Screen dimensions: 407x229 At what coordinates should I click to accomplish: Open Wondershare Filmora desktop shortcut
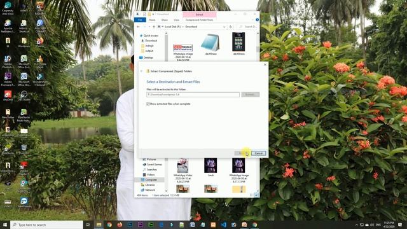click(x=39, y=79)
